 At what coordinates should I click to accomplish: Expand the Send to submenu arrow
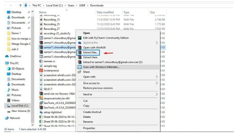(157, 94)
